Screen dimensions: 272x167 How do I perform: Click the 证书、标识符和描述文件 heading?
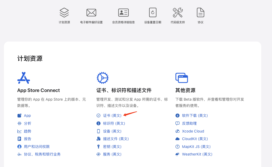point(124,90)
